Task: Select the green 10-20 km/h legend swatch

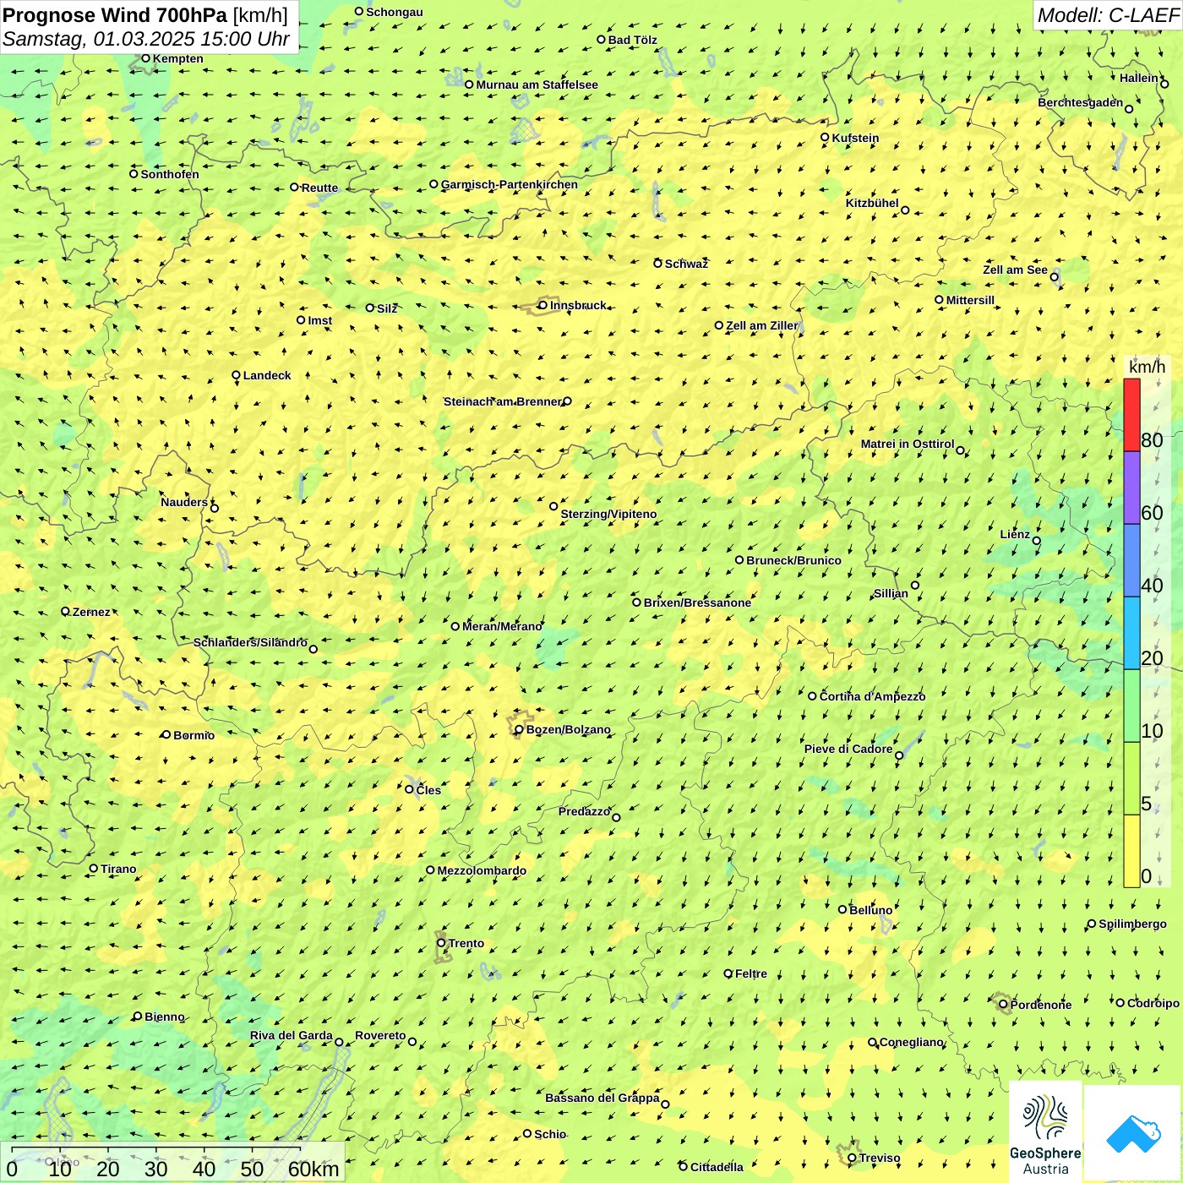Action: 1131,706
